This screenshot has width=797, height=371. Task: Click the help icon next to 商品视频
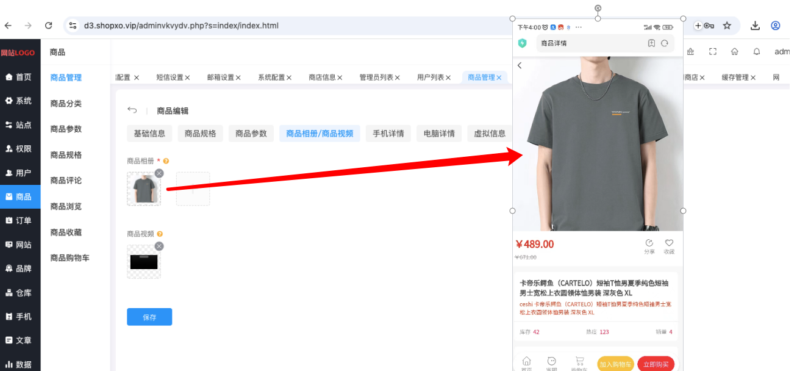pyautogui.click(x=160, y=234)
